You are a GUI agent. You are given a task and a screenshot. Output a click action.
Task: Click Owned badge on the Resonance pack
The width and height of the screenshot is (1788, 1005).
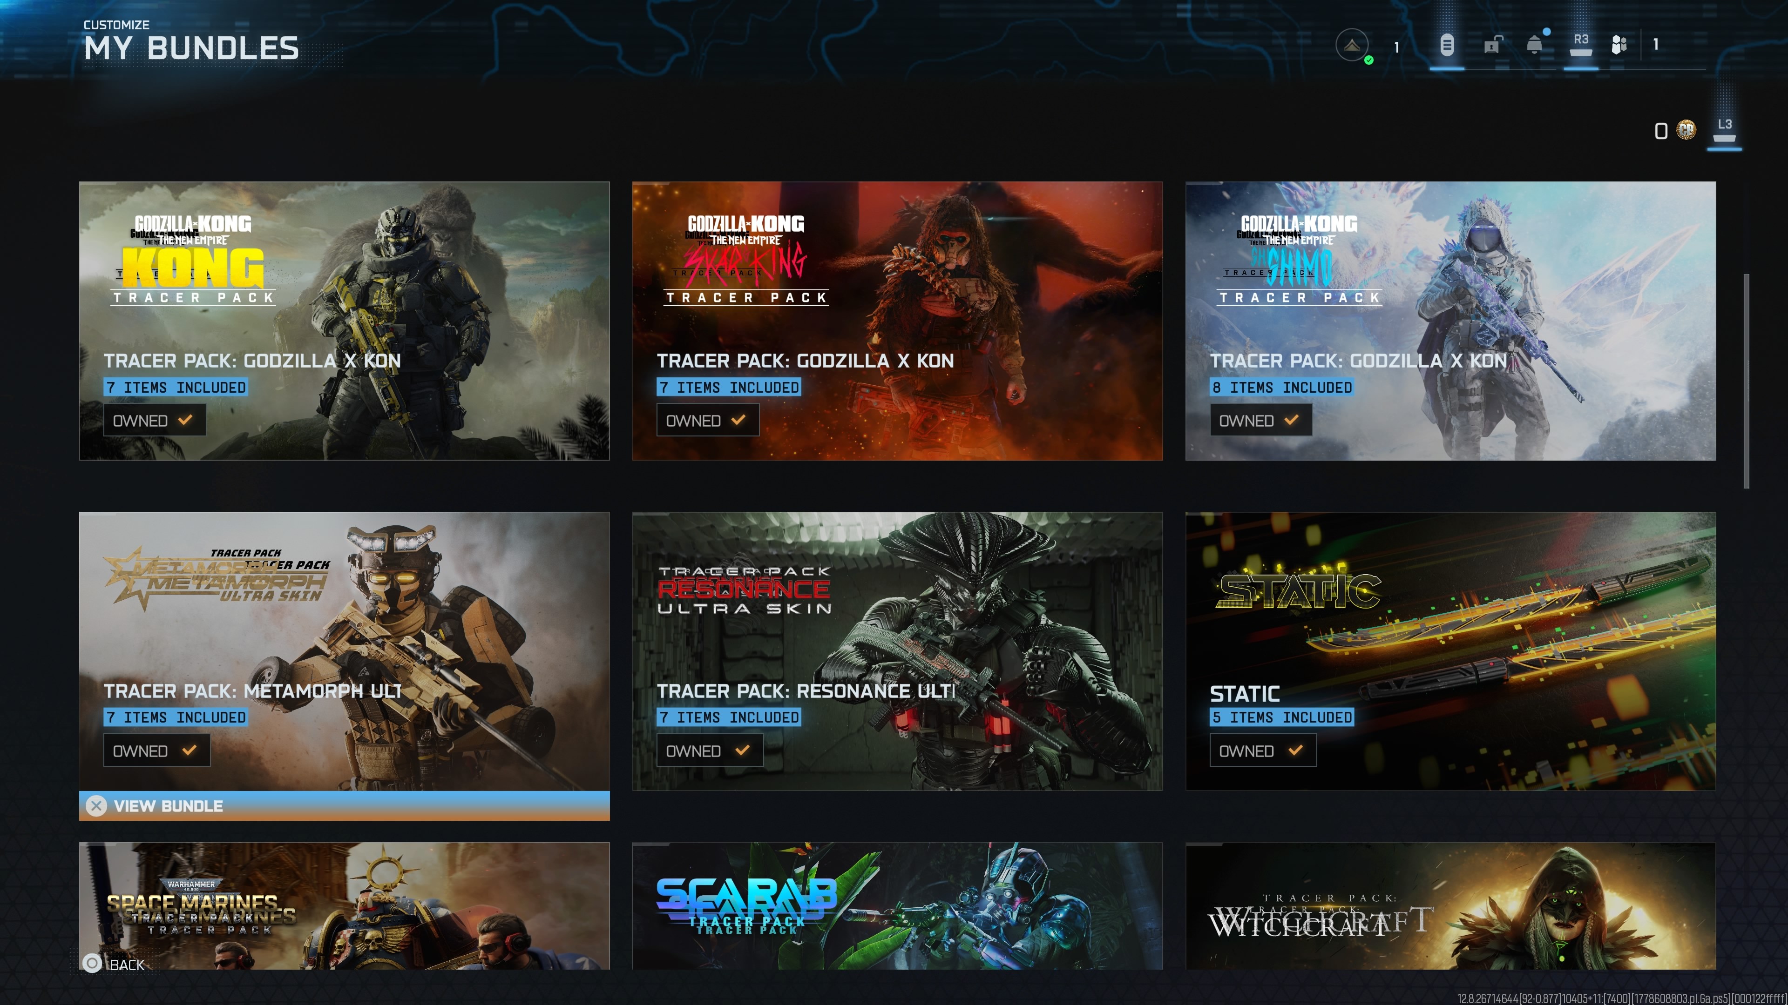(709, 750)
